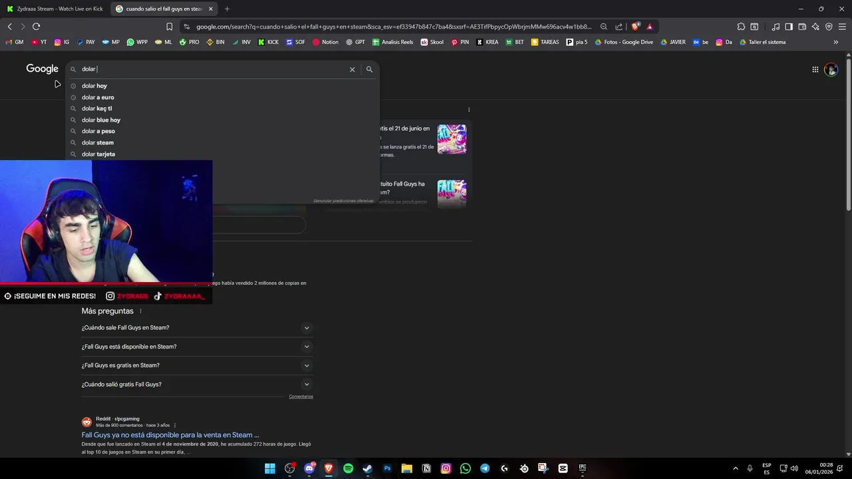The width and height of the screenshot is (852, 479).
Task: Open Epic Games launcher from the taskbar
Action: 582,468
